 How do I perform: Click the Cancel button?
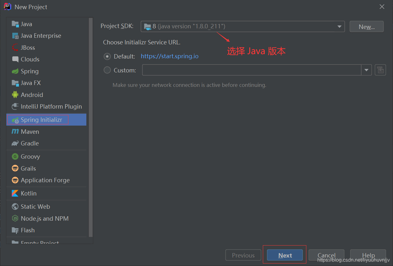coord(327,255)
